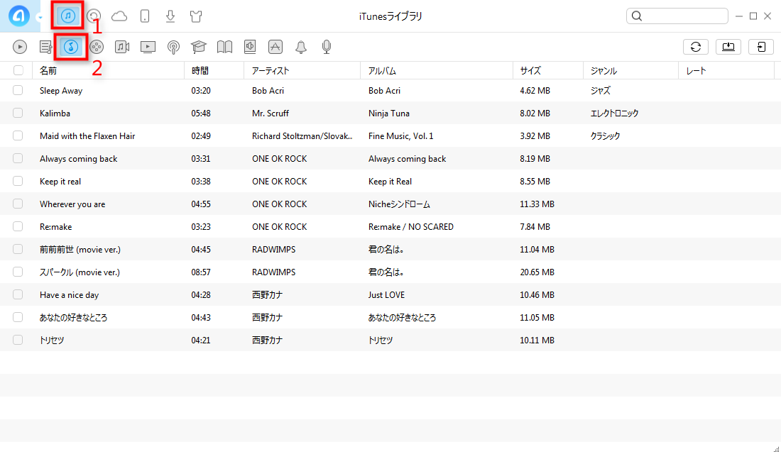Tick the checkbox for song トリセツ
This screenshot has height=454, width=781.
[18, 340]
